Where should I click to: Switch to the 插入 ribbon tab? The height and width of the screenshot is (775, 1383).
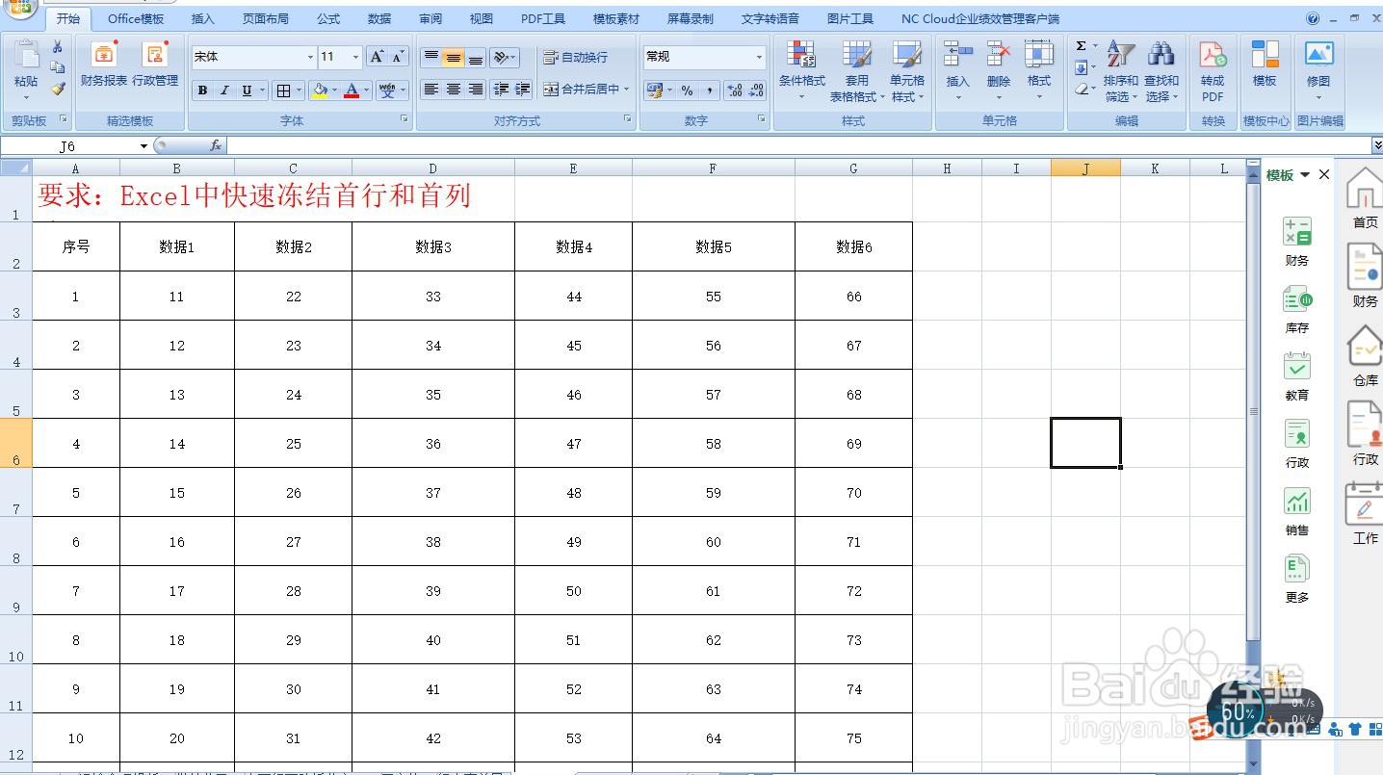click(202, 17)
